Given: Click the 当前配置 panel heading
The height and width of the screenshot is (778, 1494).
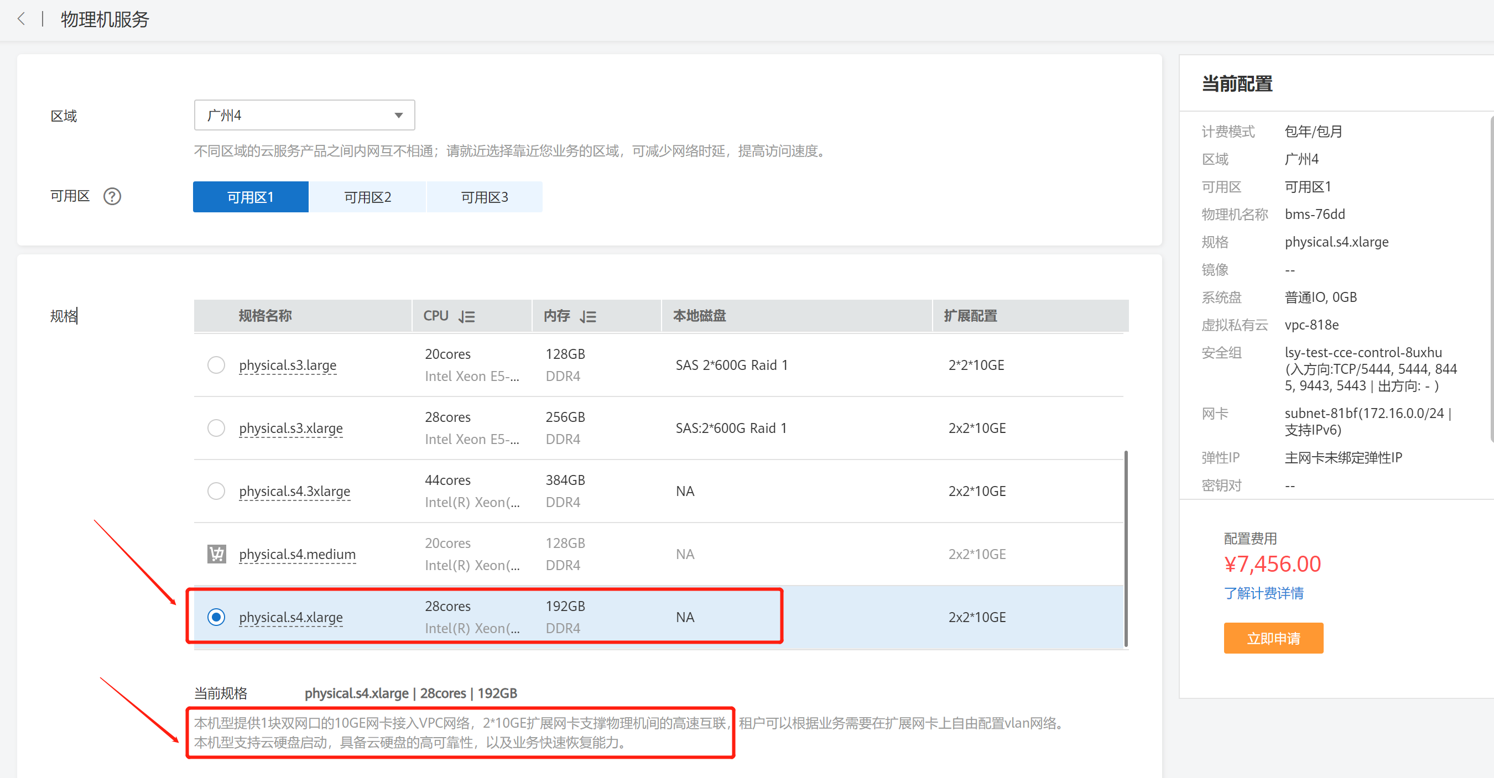Looking at the screenshot, I should (1236, 84).
